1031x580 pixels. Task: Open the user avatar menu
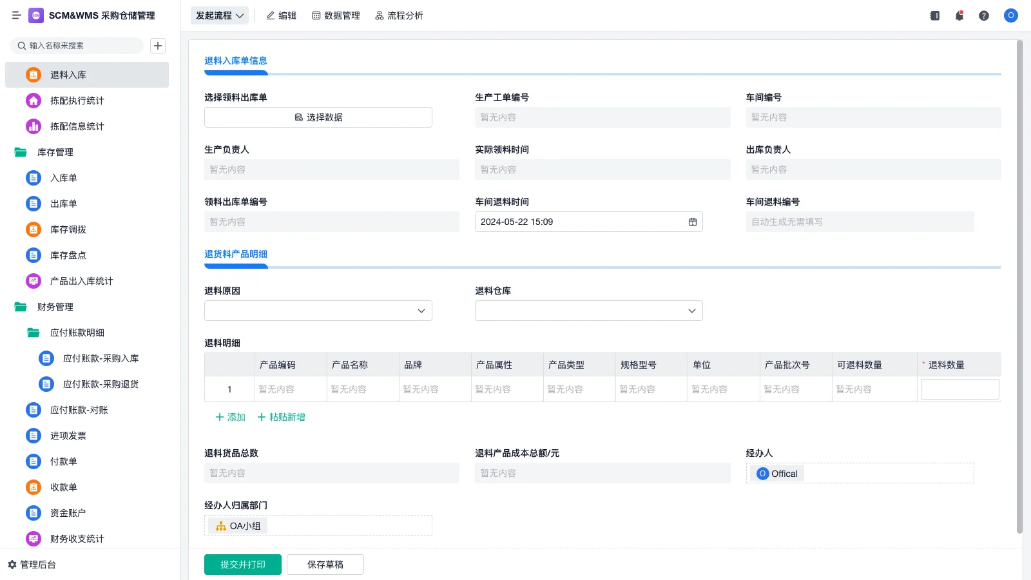click(1011, 15)
